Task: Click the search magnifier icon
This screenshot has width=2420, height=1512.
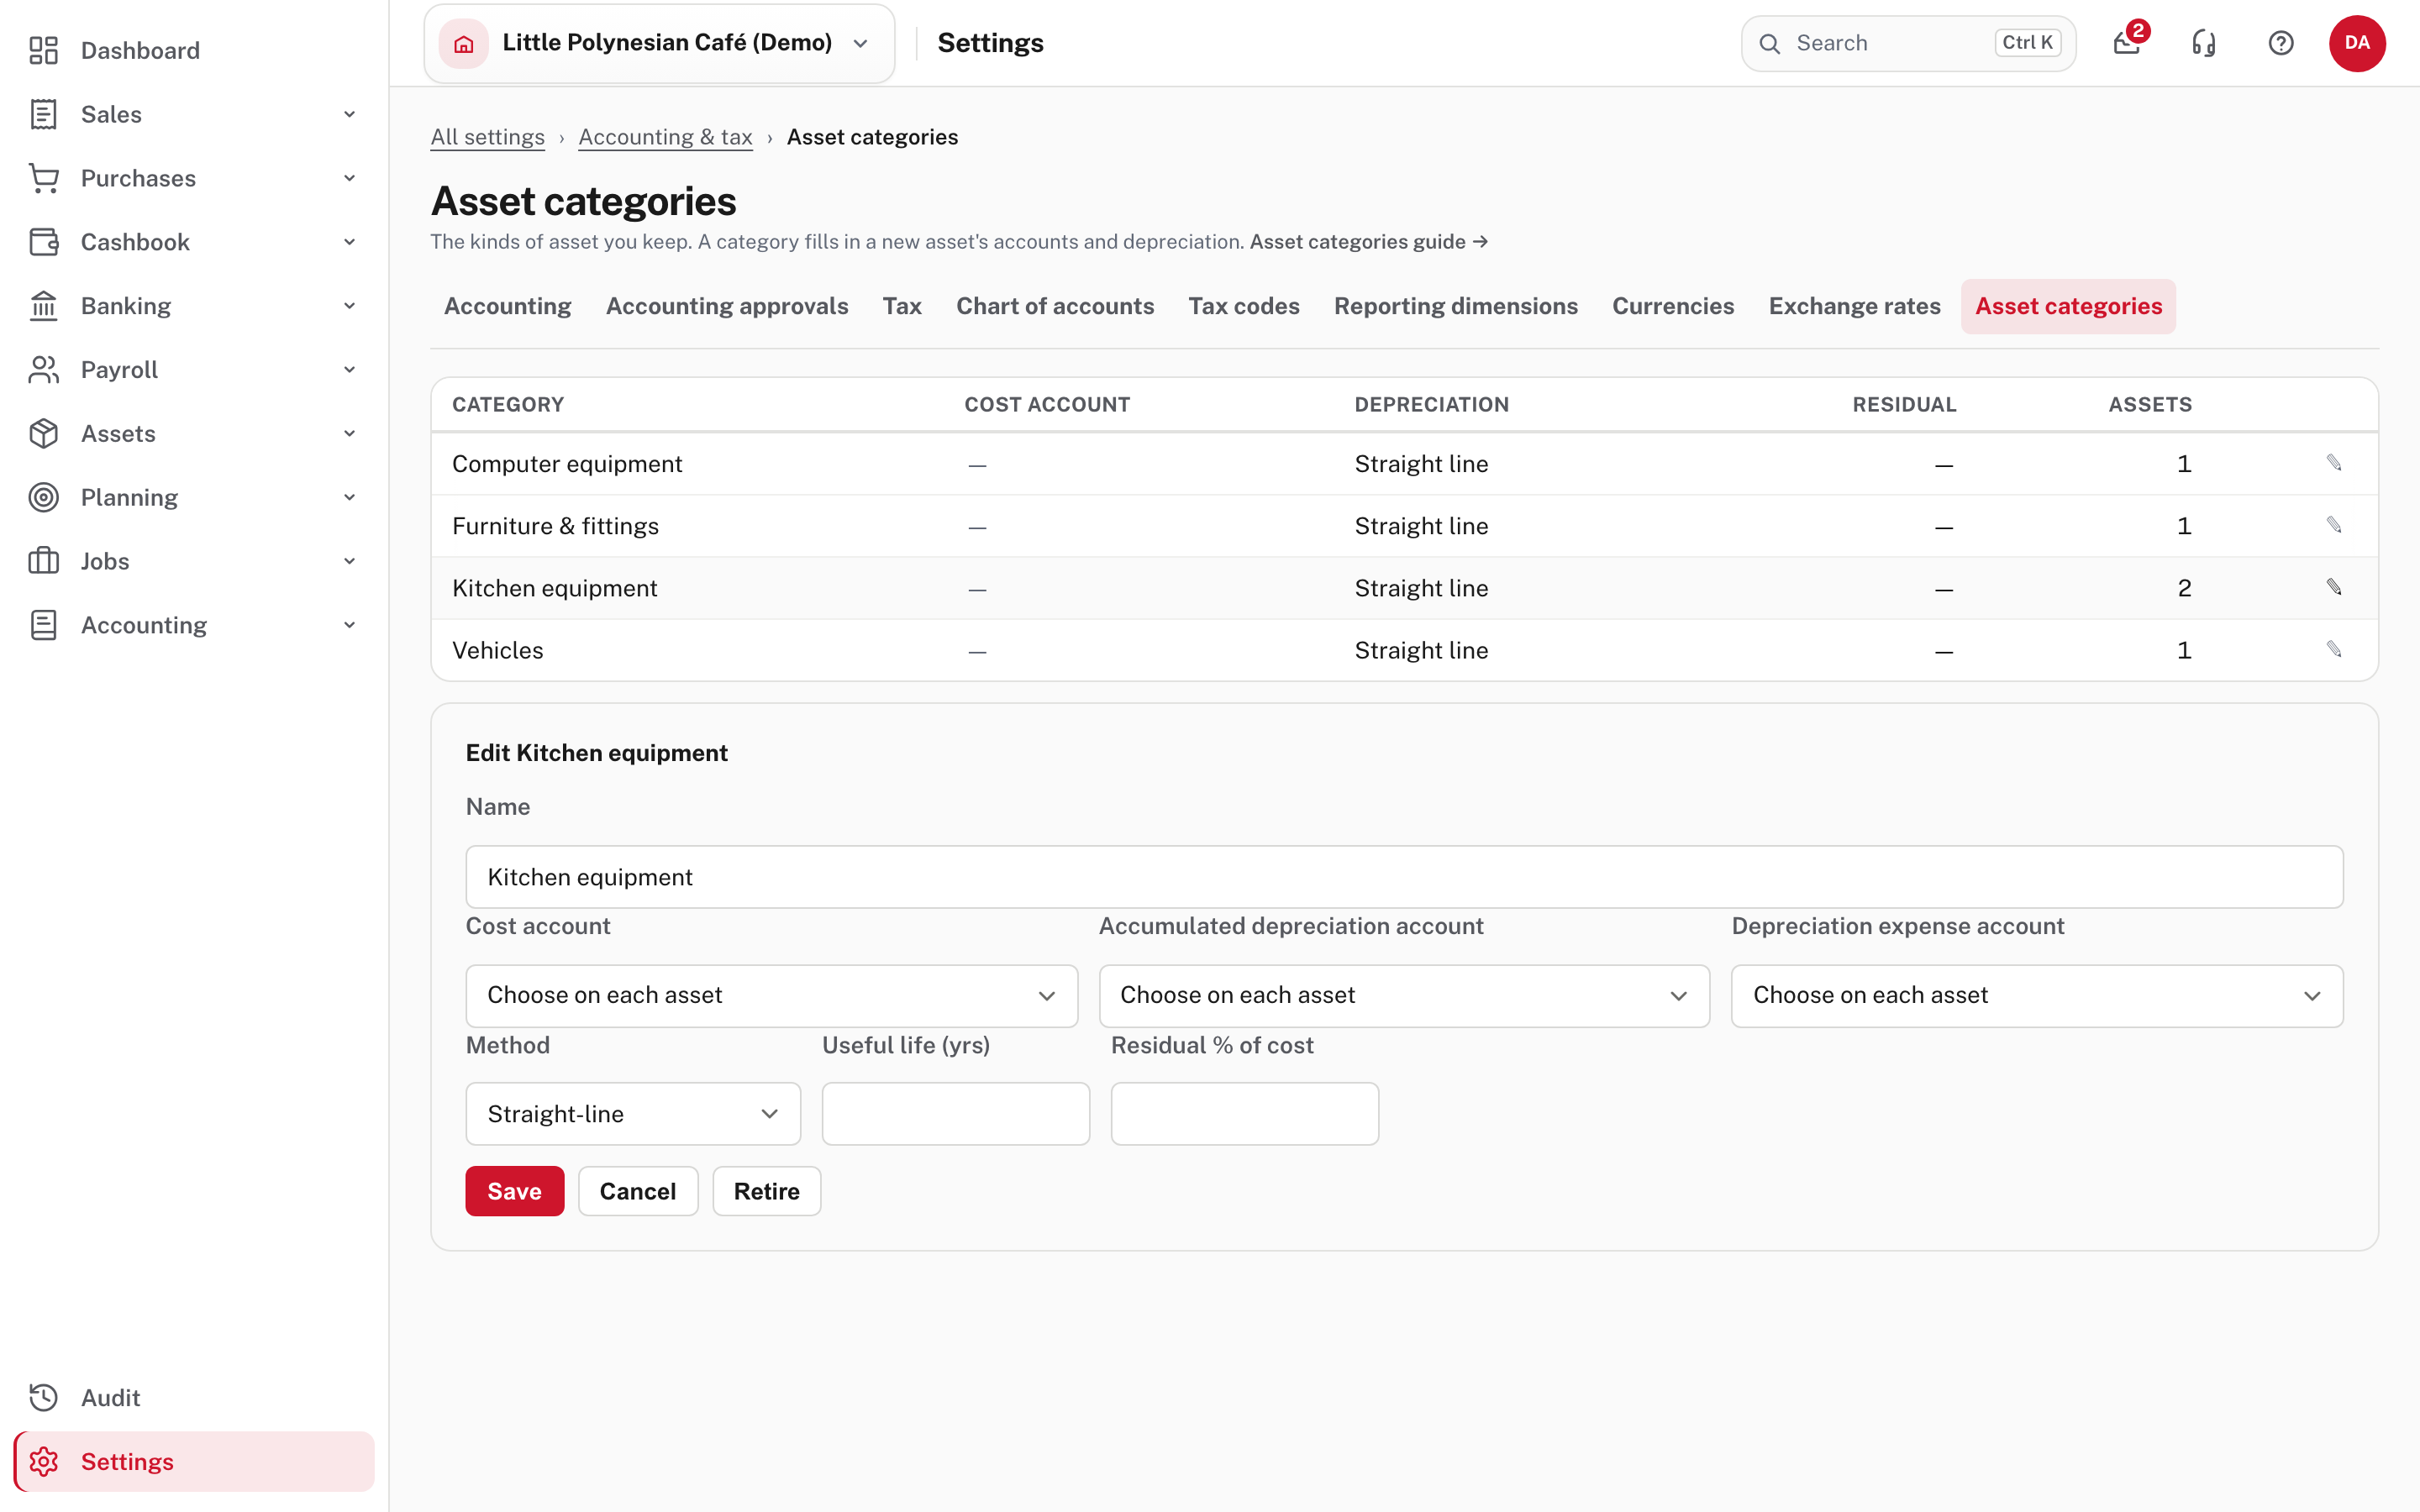Action: pyautogui.click(x=1770, y=43)
